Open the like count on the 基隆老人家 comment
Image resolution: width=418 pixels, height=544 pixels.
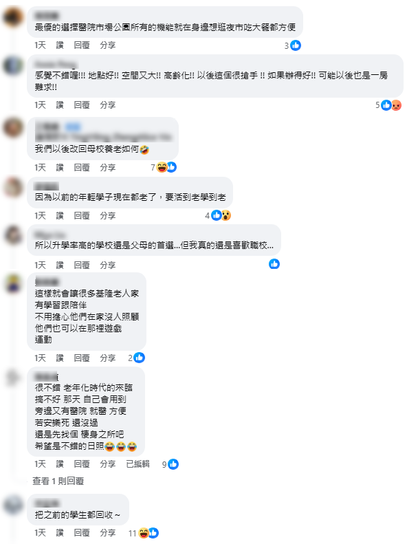[136, 358]
